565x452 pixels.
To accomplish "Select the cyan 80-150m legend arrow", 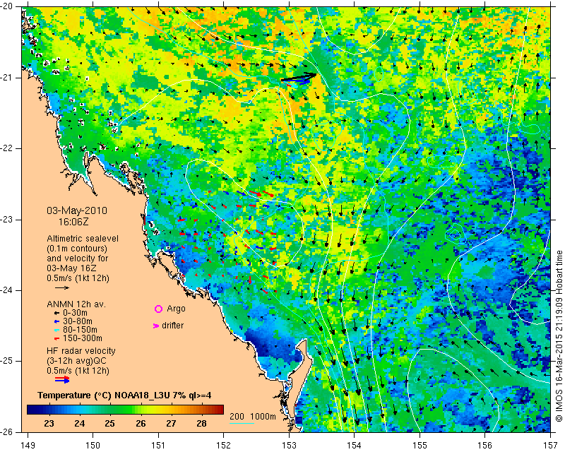I will tap(56, 330).
